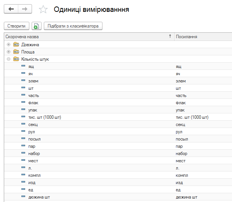Click the folder icon of Кількість штук
Screen dimensions: 232x202
click(16, 59)
